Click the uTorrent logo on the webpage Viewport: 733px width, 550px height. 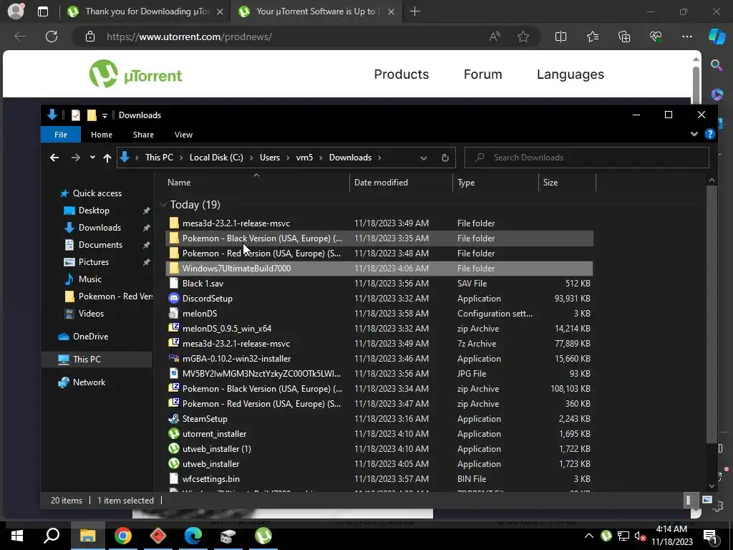pos(135,74)
